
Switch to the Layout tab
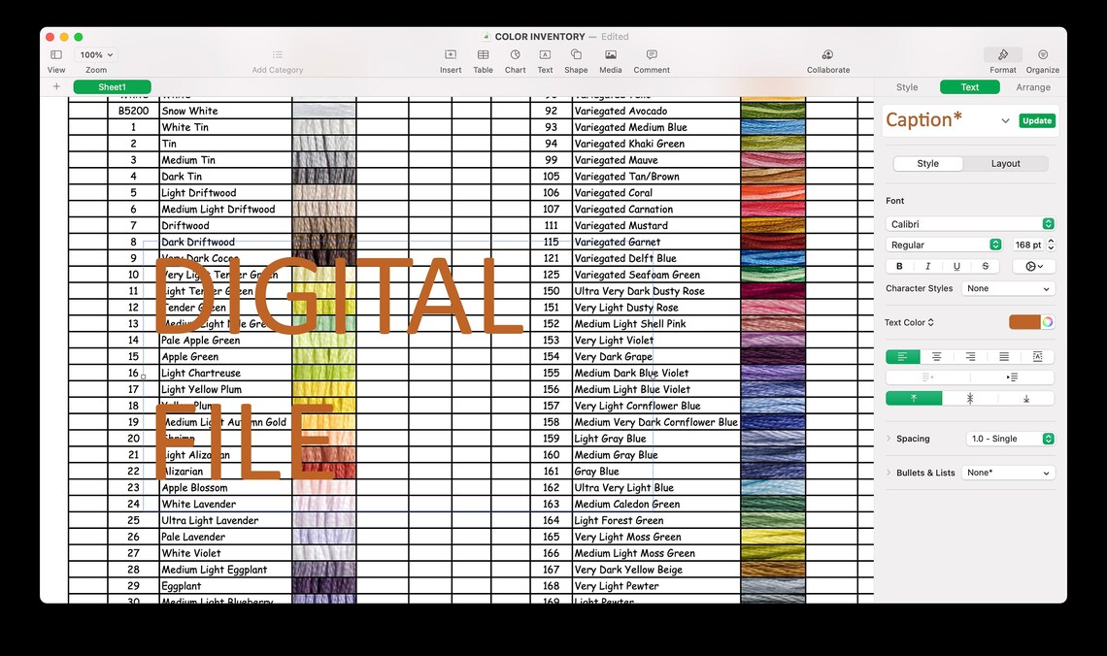point(1005,163)
